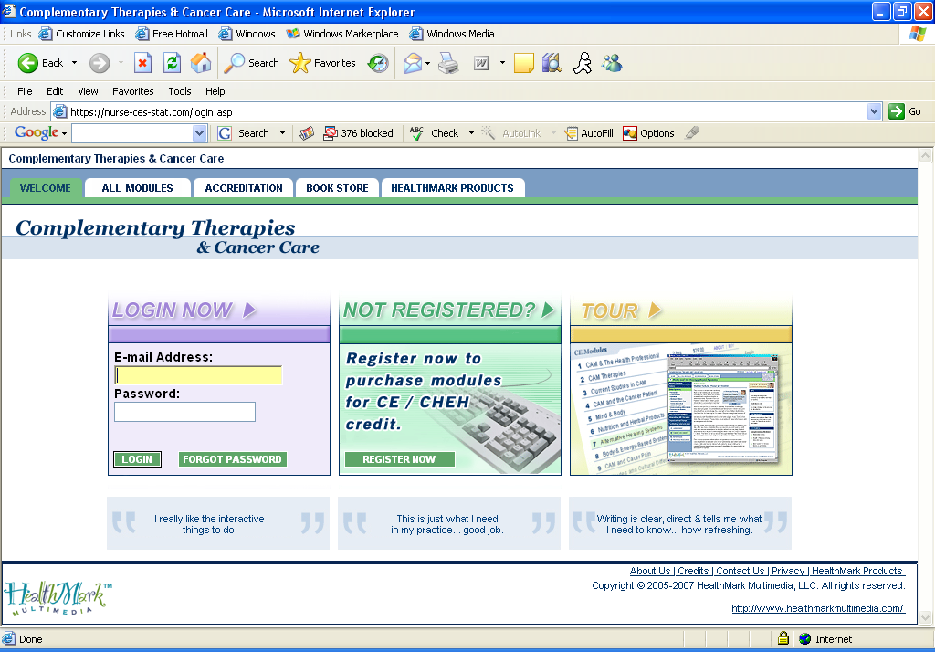
Task: Open the Edit menu
Action: 55,91
